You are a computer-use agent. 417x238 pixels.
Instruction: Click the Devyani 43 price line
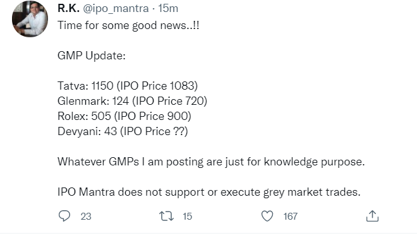[x=123, y=131]
